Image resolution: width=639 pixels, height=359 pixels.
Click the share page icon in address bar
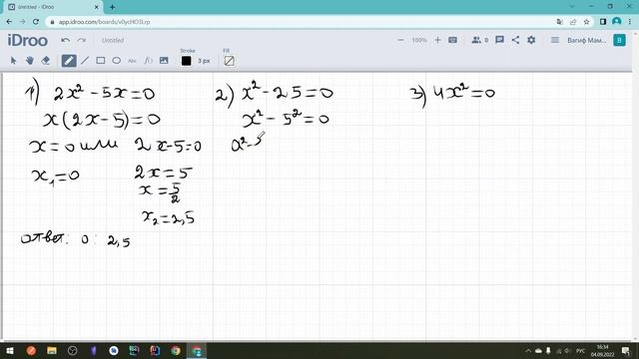click(573, 22)
